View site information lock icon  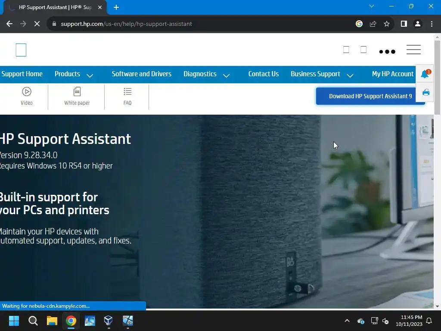[54, 24]
